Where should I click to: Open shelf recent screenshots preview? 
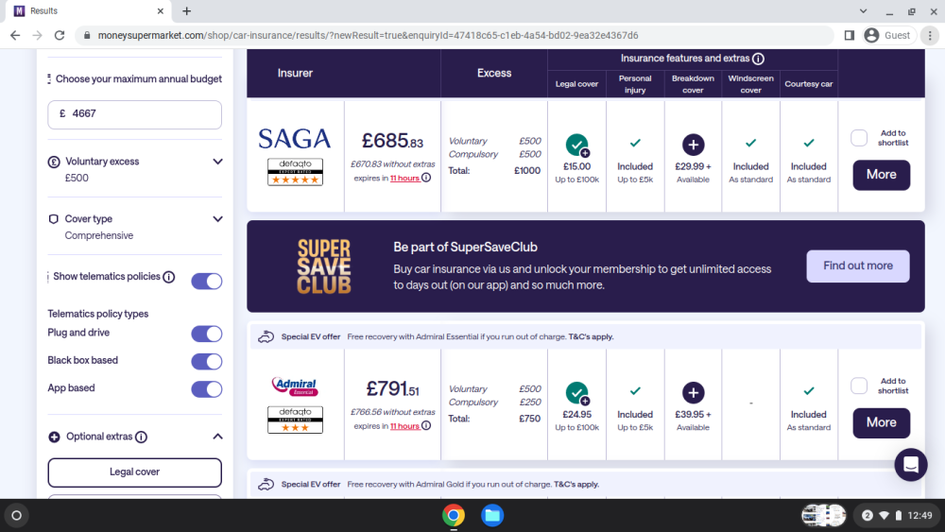click(824, 516)
